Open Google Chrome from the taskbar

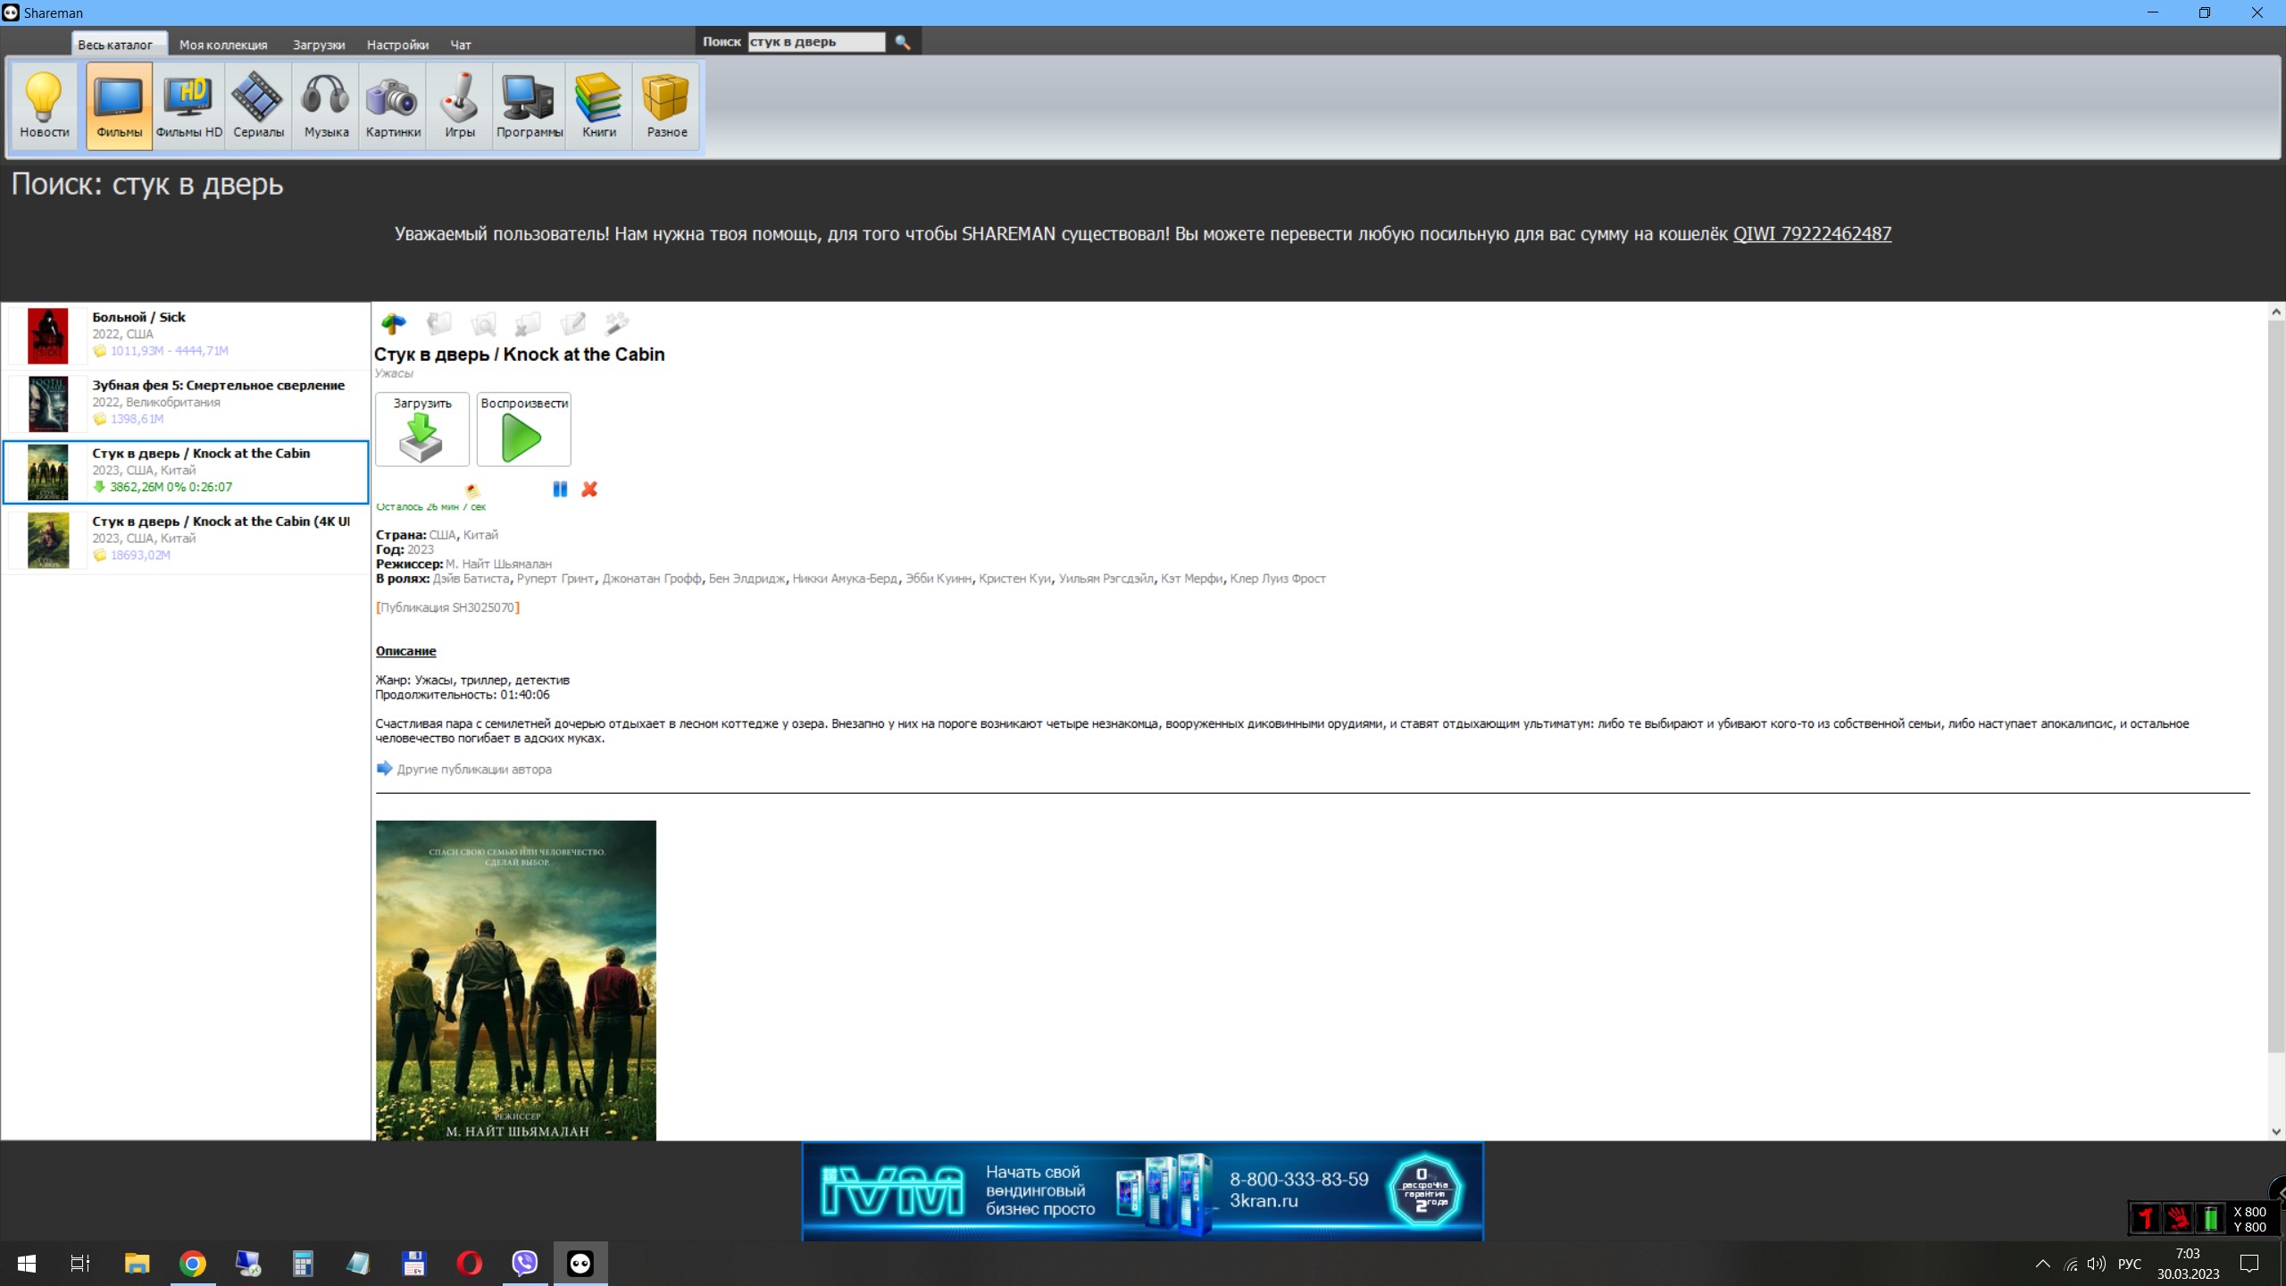pyautogui.click(x=193, y=1264)
